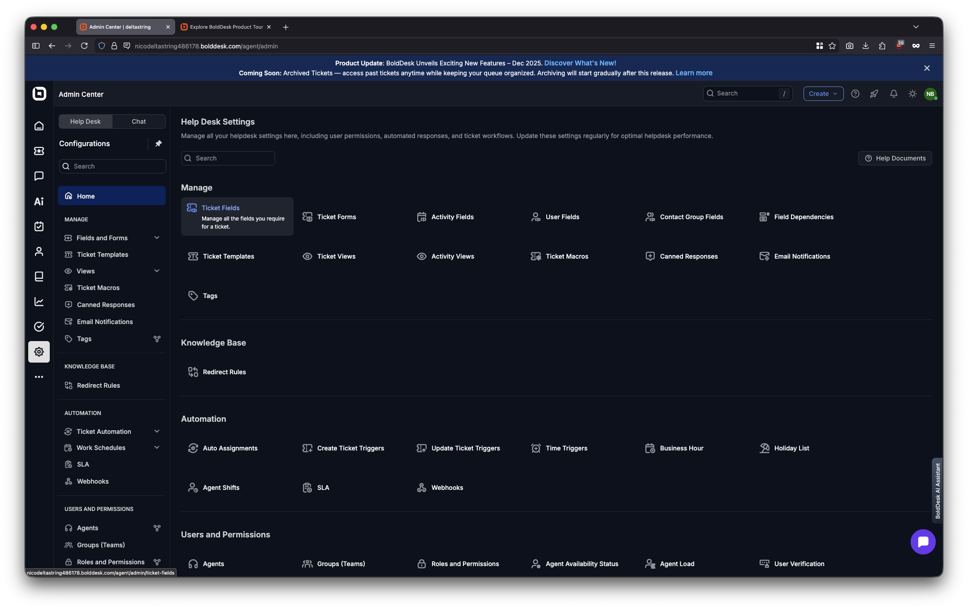This screenshot has height=610, width=968.
Task: Open the Create dropdown button
Action: 823,94
